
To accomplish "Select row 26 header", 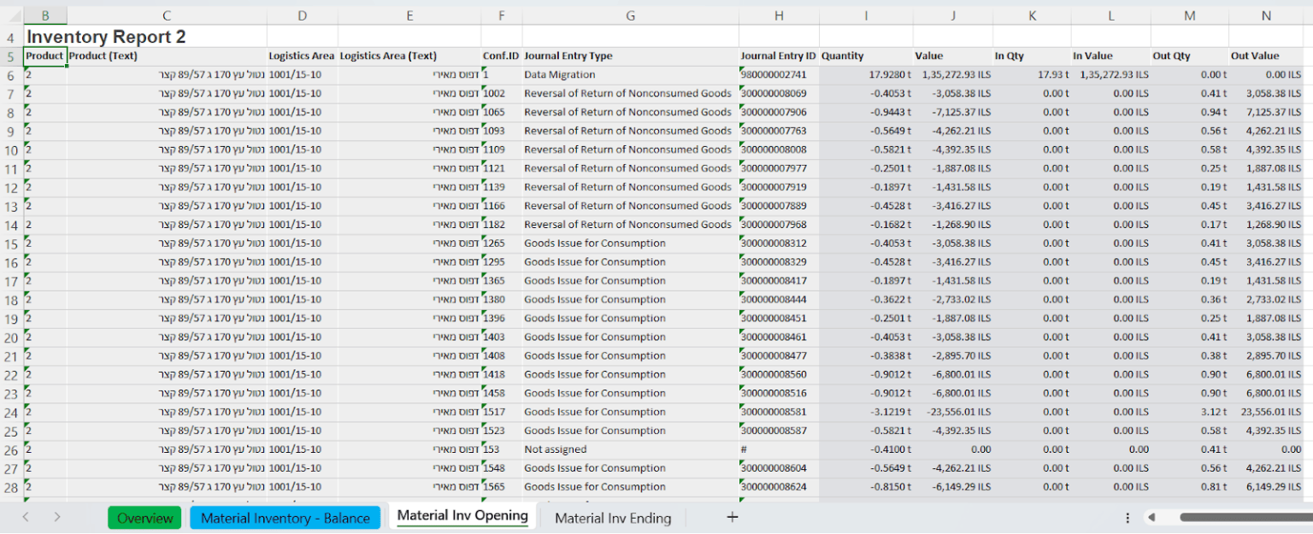I will pyautogui.click(x=11, y=450).
